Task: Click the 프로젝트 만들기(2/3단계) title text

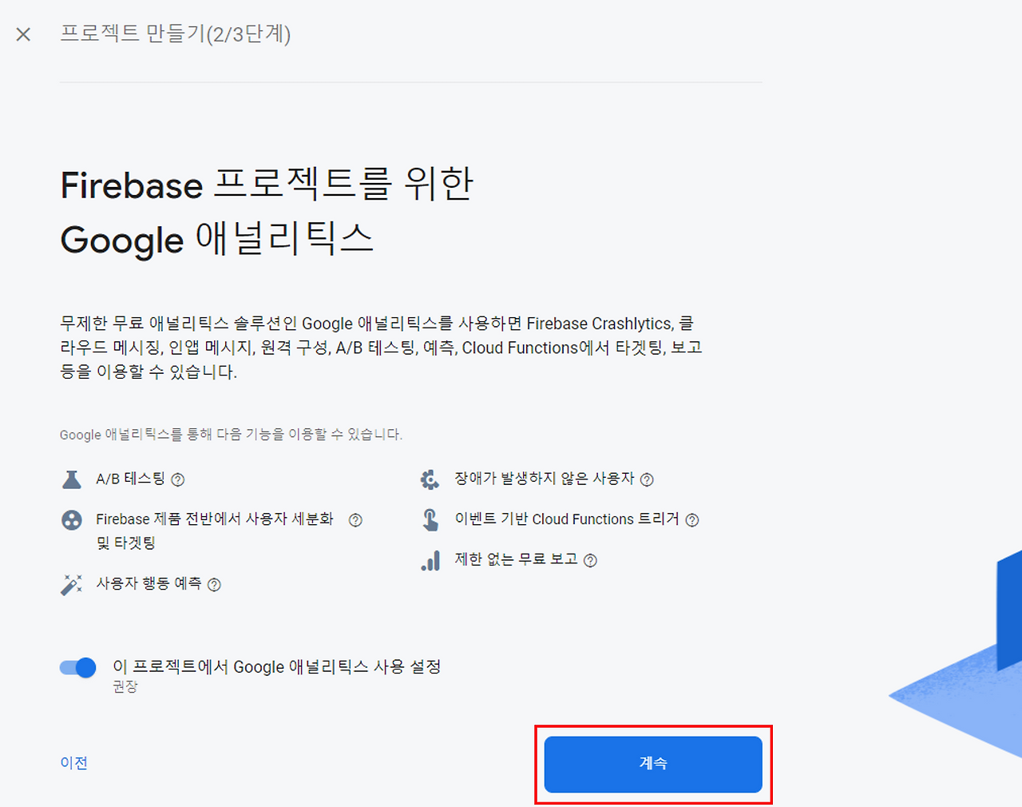Action: pos(176,34)
